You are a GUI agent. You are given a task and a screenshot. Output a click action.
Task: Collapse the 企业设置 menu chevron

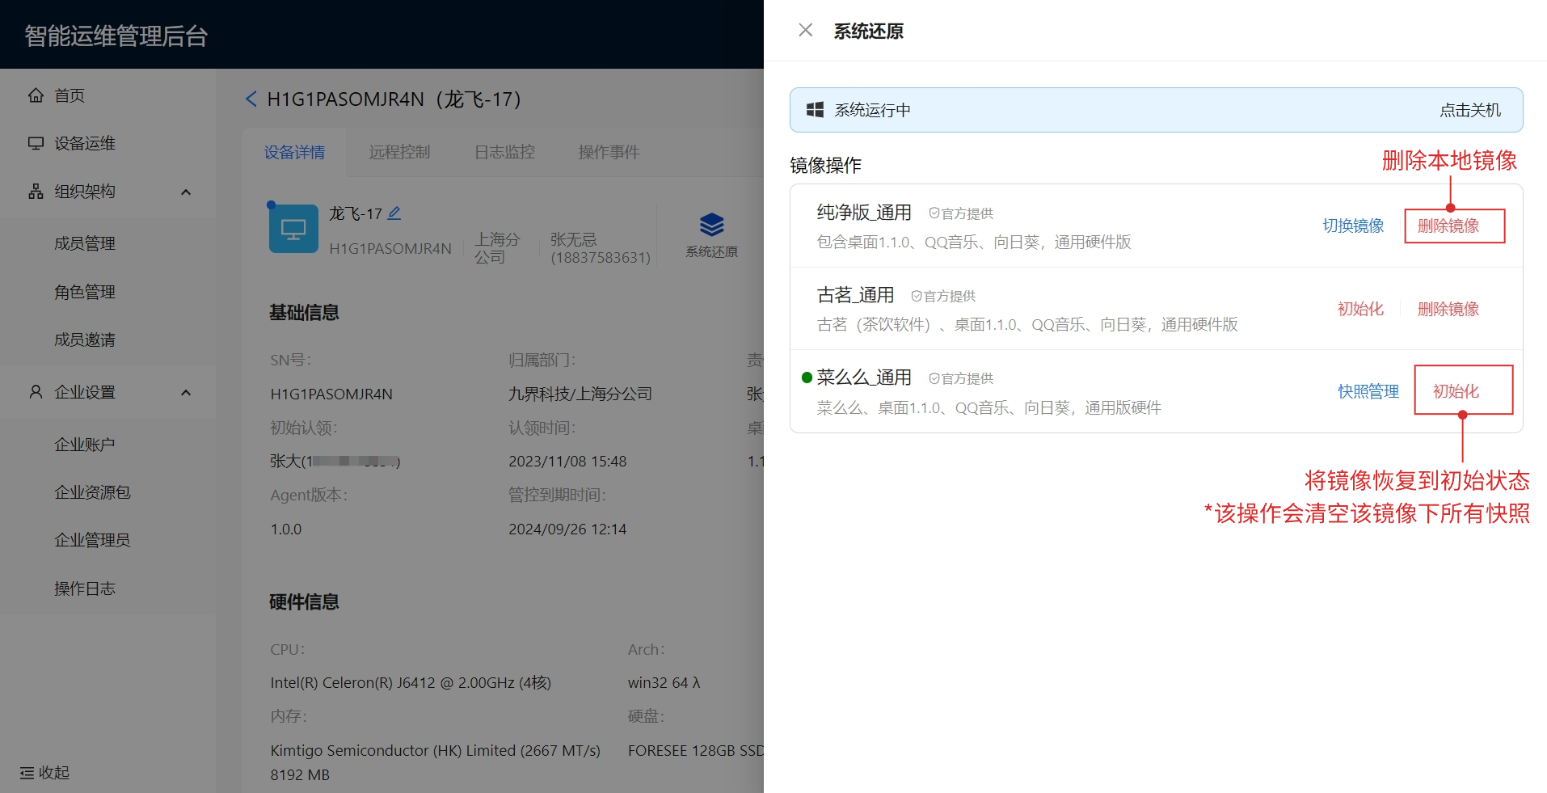coord(186,393)
